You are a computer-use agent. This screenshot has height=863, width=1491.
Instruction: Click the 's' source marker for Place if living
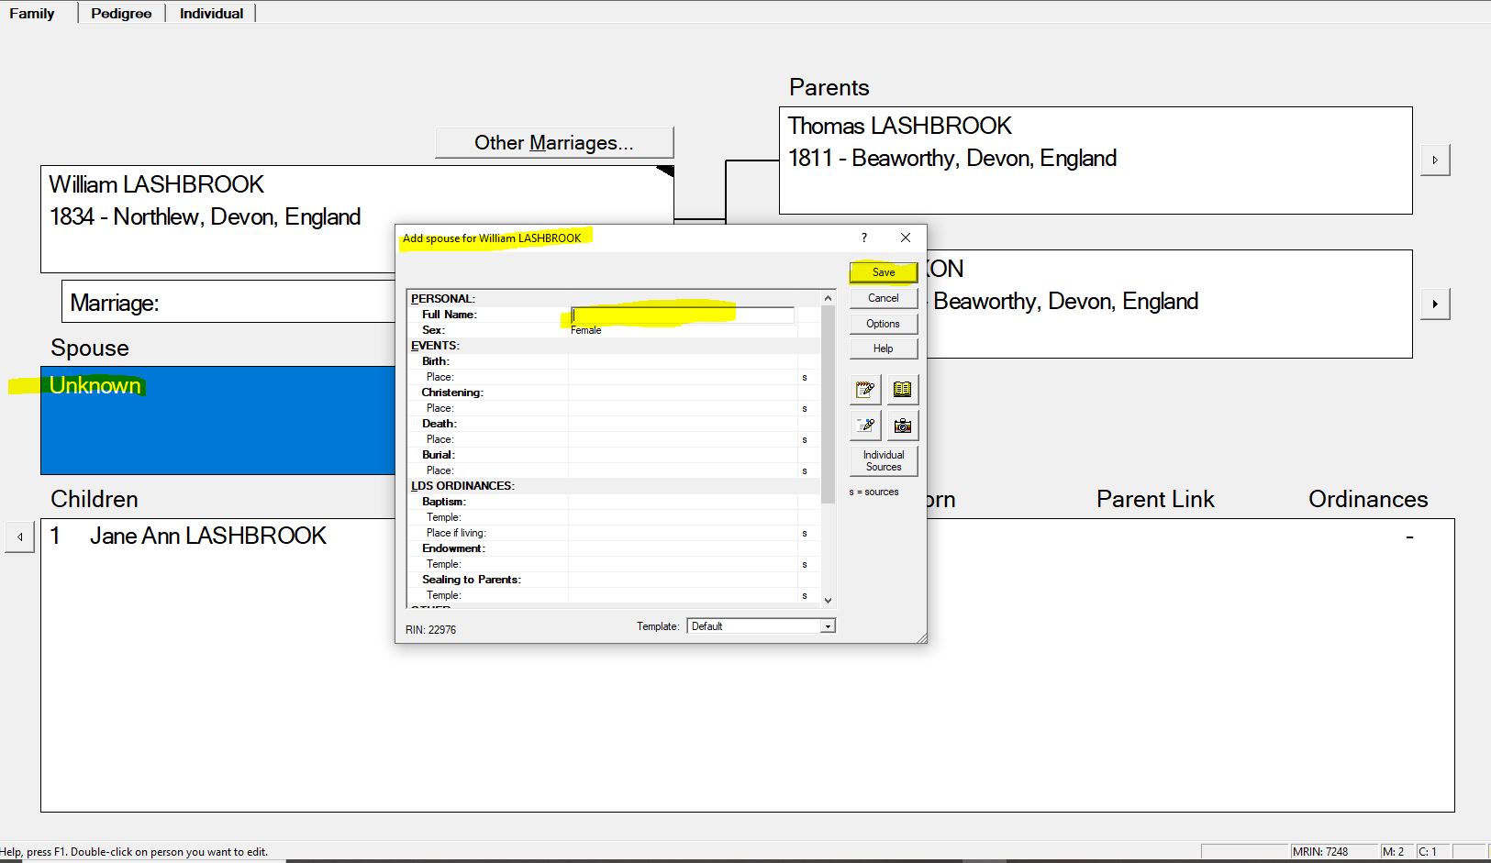pos(805,533)
